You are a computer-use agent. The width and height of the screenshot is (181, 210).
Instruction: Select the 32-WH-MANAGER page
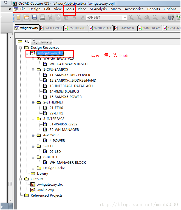click(x=64, y=130)
